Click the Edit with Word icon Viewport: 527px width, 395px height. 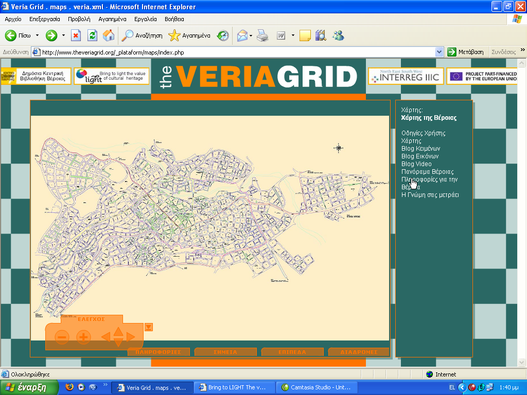(x=281, y=35)
